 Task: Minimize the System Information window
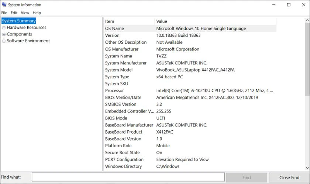pos(274,4)
